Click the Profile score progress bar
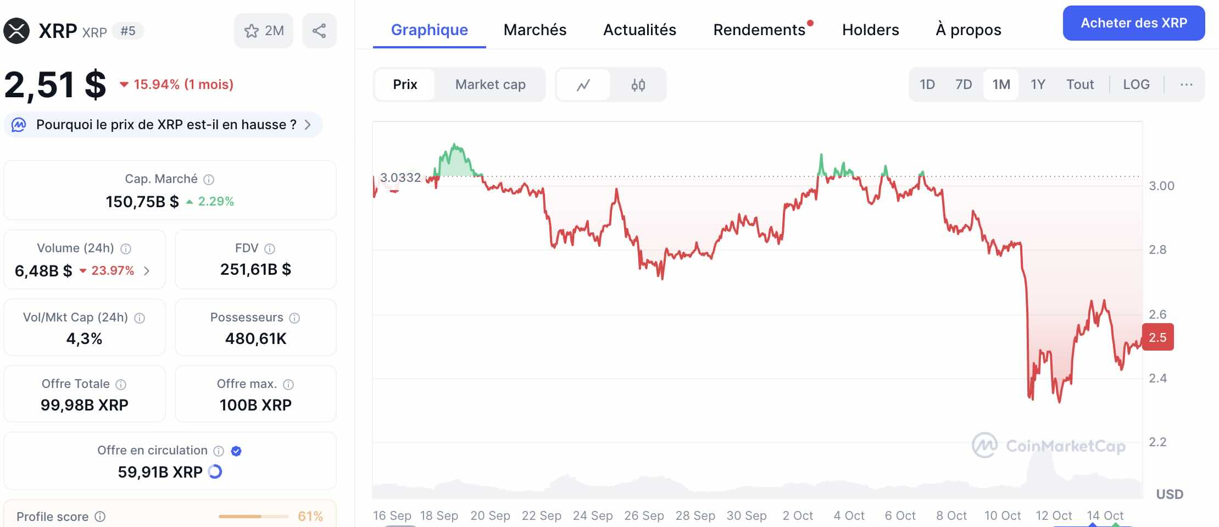The width and height of the screenshot is (1219, 527). (x=253, y=517)
